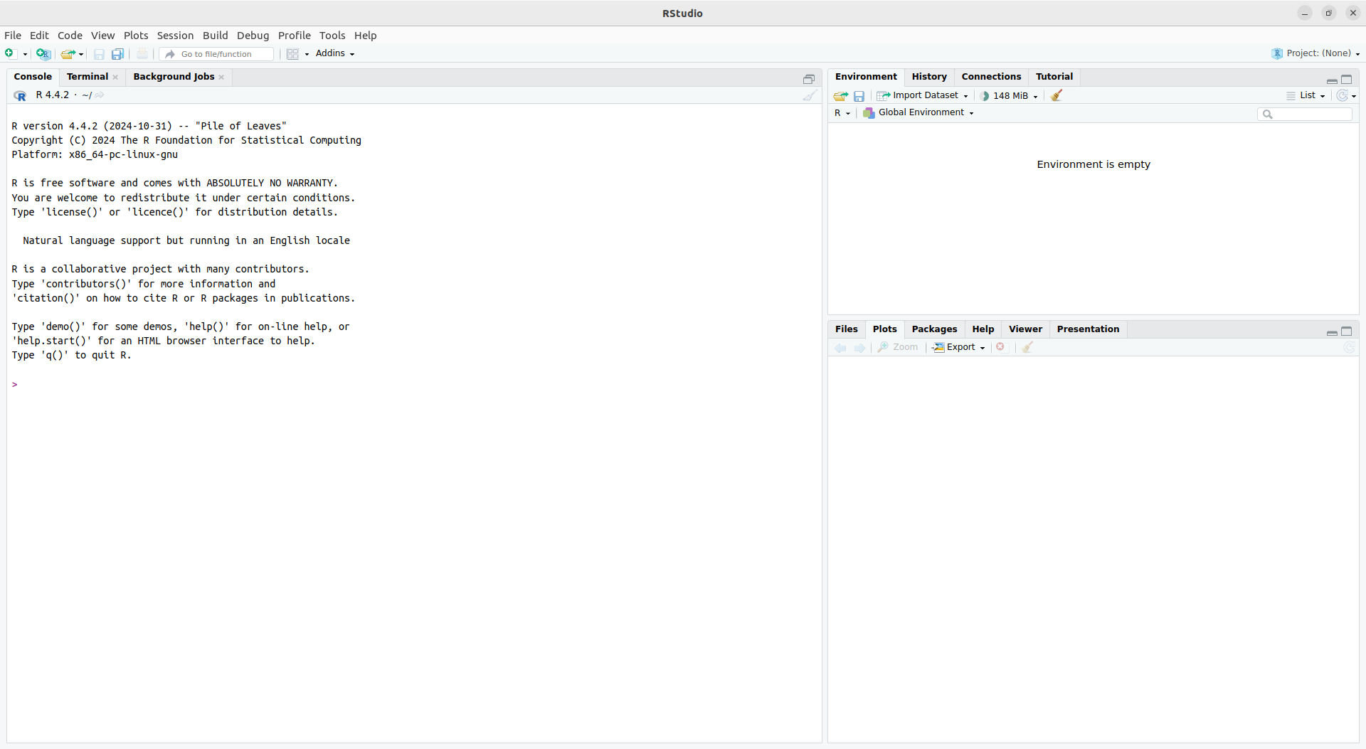Click the New File icon
Viewport: 1366px width, 749px height.
(10, 53)
